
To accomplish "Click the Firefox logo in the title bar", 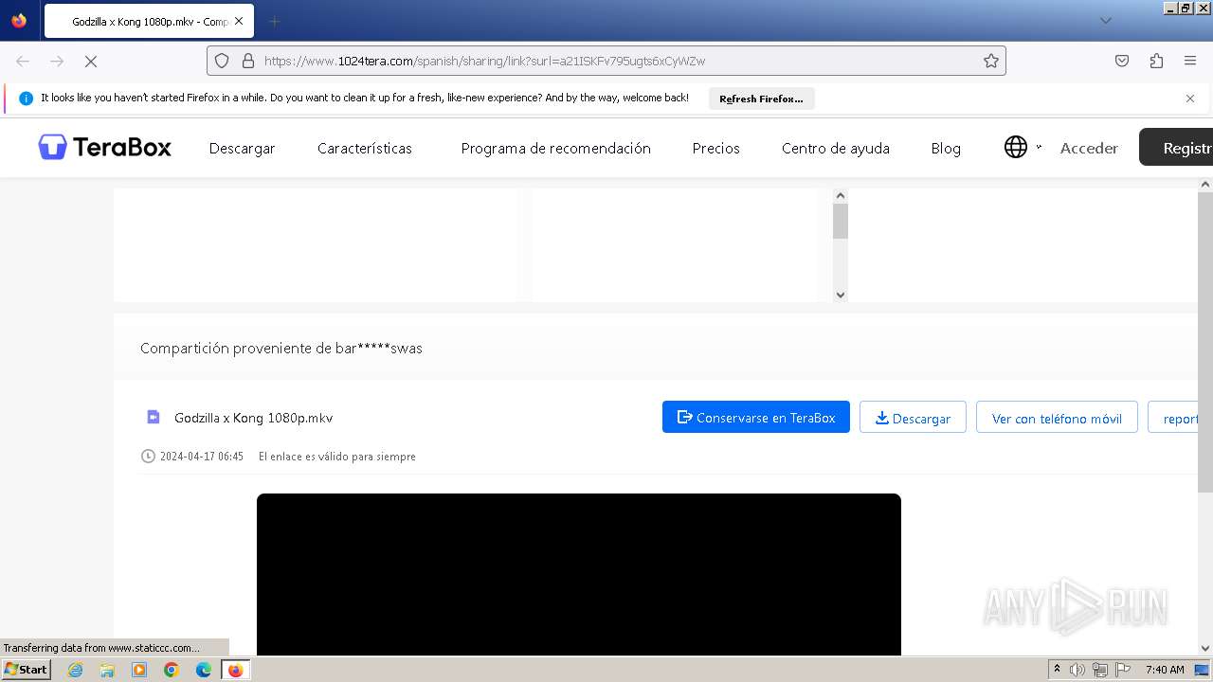I will pyautogui.click(x=19, y=20).
